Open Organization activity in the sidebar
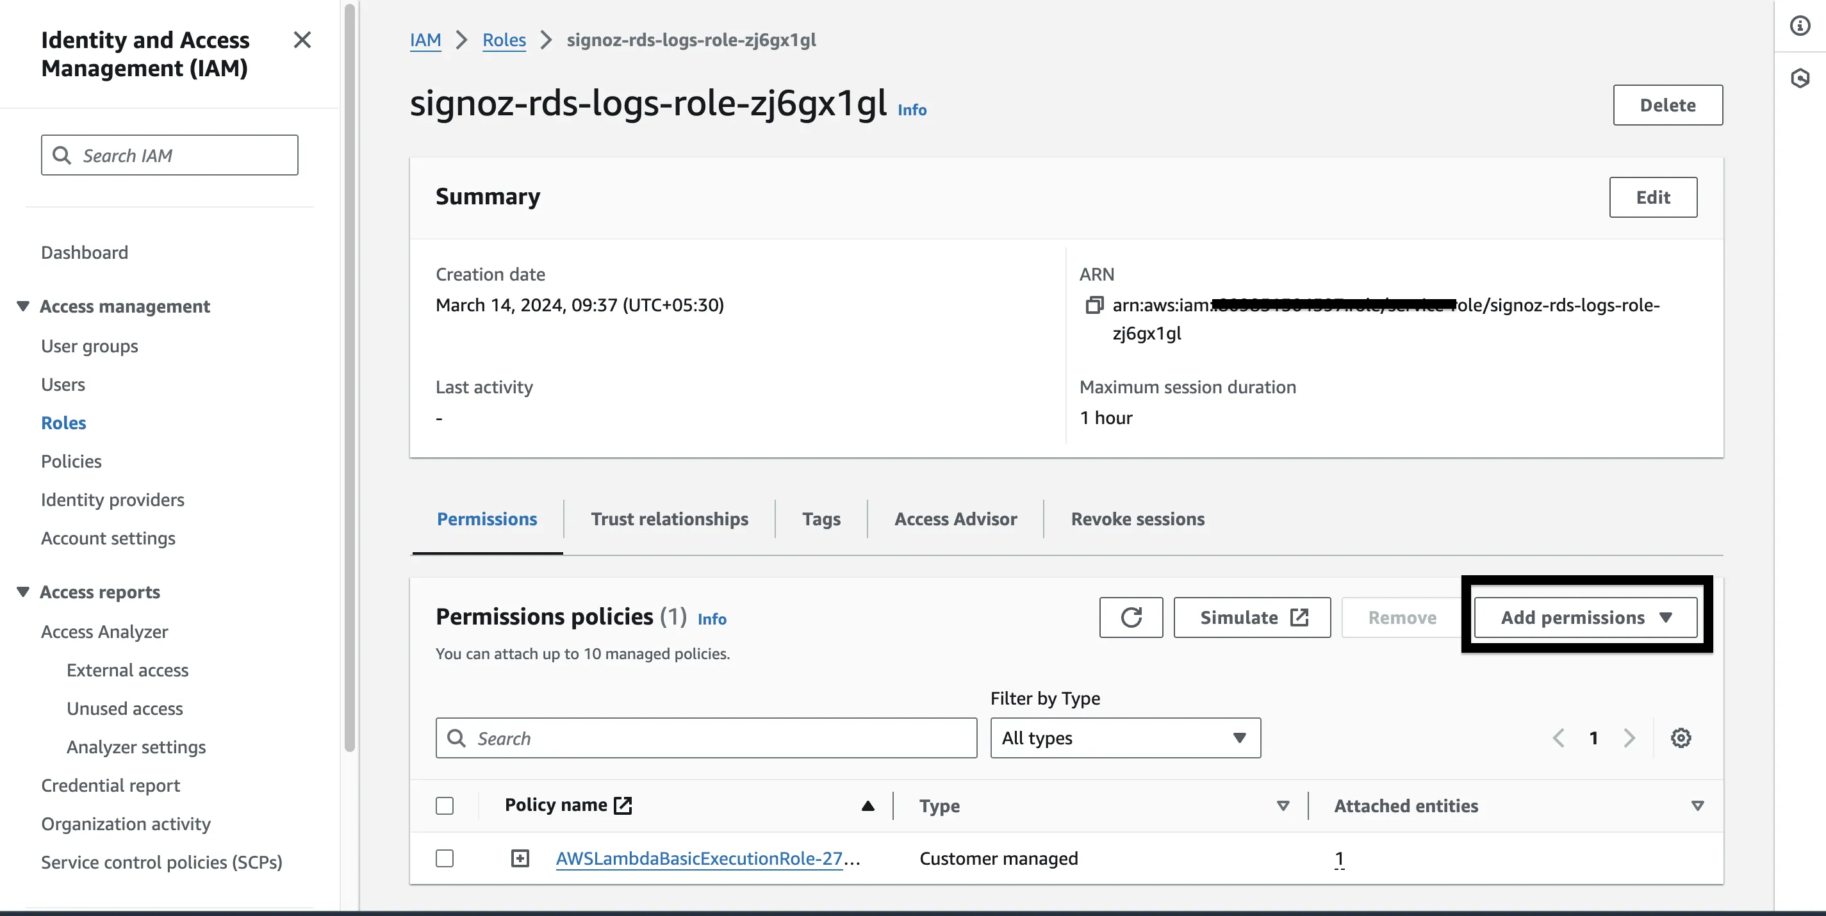1826x916 pixels. (x=126, y=823)
